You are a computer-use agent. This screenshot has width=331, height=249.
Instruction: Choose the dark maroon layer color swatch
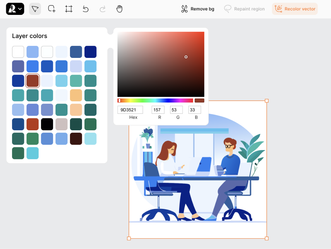click(76, 139)
